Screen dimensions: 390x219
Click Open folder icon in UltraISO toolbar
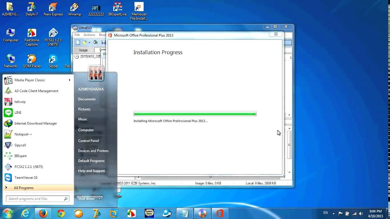[x=85, y=43]
